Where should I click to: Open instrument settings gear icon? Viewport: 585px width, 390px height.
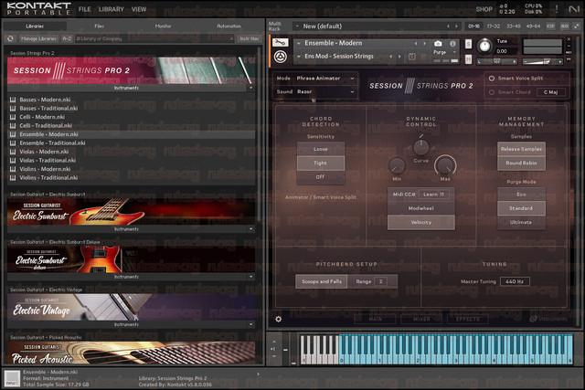point(278,319)
